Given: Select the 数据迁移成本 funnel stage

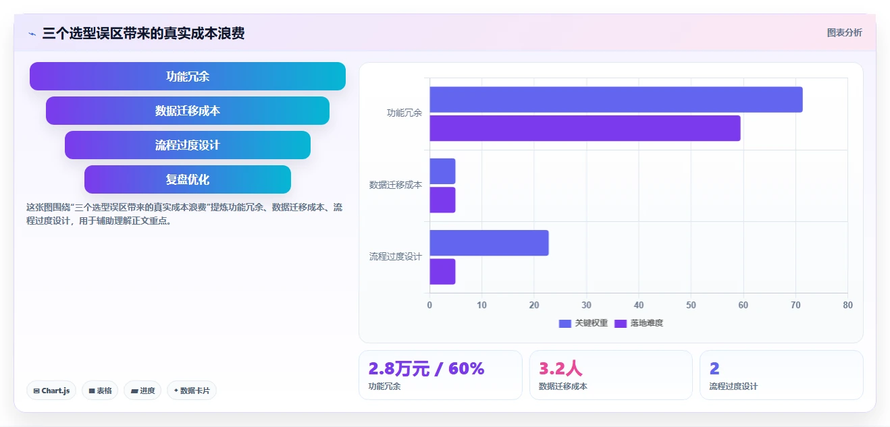Looking at the screenshot, I should tap(188, 111).
